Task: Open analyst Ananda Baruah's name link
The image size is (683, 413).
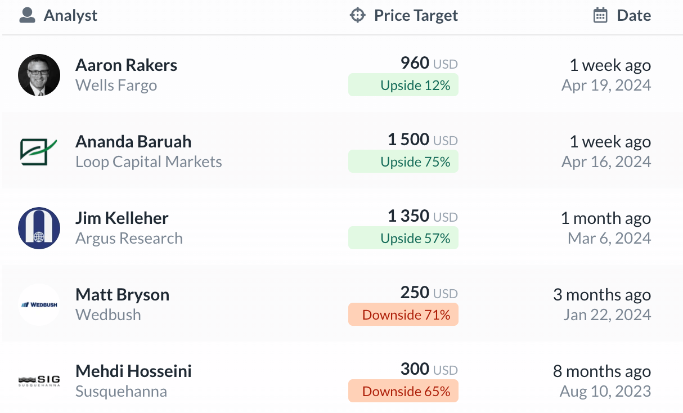Action: [133, 141]
